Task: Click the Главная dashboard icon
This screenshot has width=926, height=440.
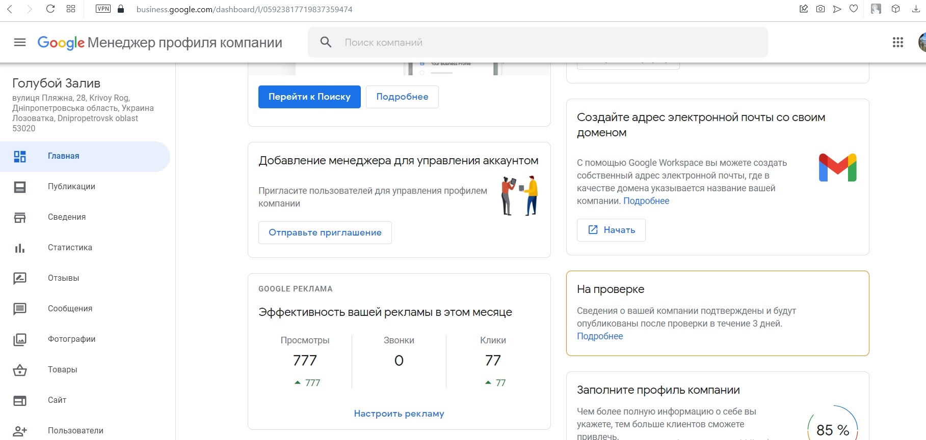Action: pos(20,156)
